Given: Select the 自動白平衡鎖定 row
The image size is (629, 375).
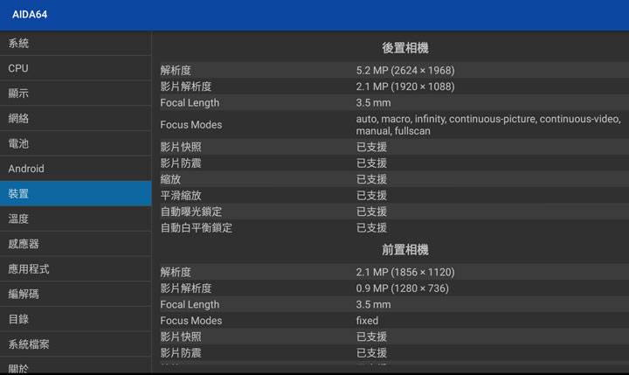Looking at the screenshot, I should click(391, 228).
